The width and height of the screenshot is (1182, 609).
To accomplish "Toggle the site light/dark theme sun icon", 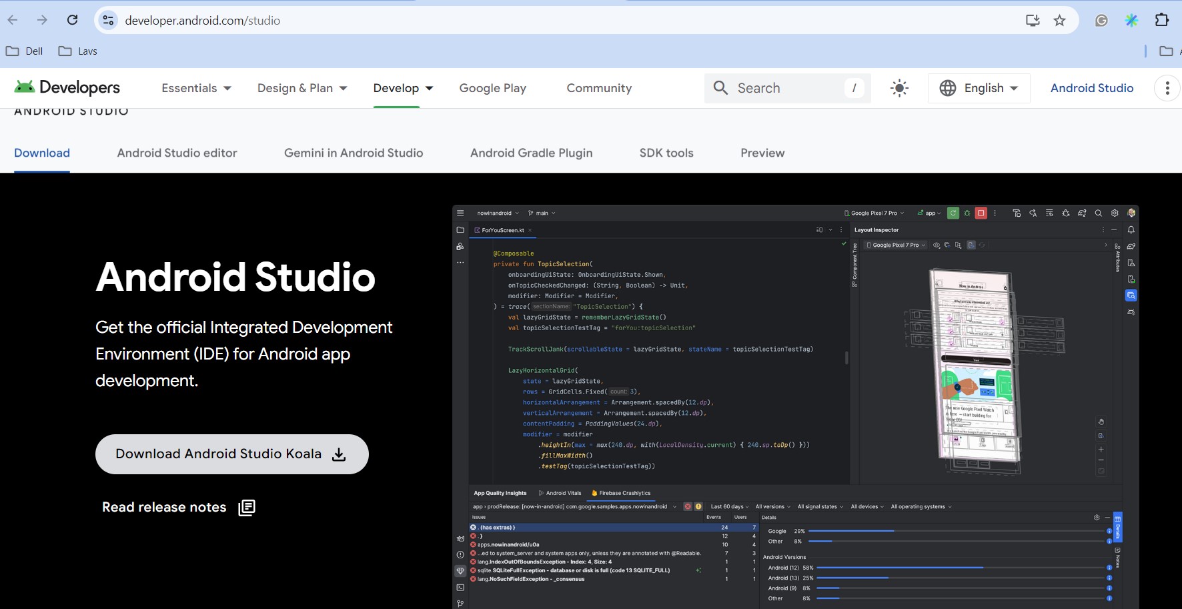I will 899,88.
